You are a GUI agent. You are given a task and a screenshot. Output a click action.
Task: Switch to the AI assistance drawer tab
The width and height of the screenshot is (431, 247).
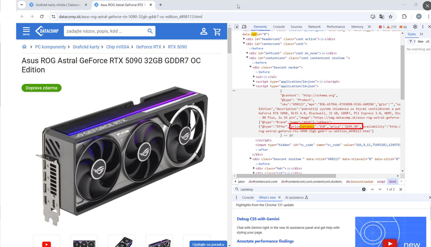pos(297,197)
